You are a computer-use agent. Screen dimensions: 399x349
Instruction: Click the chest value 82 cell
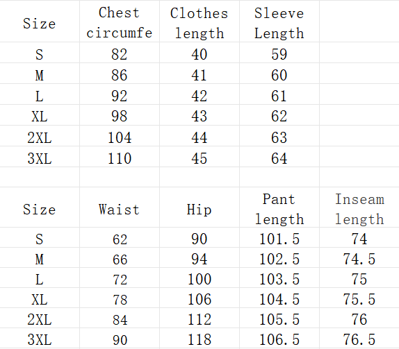[120, 53]
